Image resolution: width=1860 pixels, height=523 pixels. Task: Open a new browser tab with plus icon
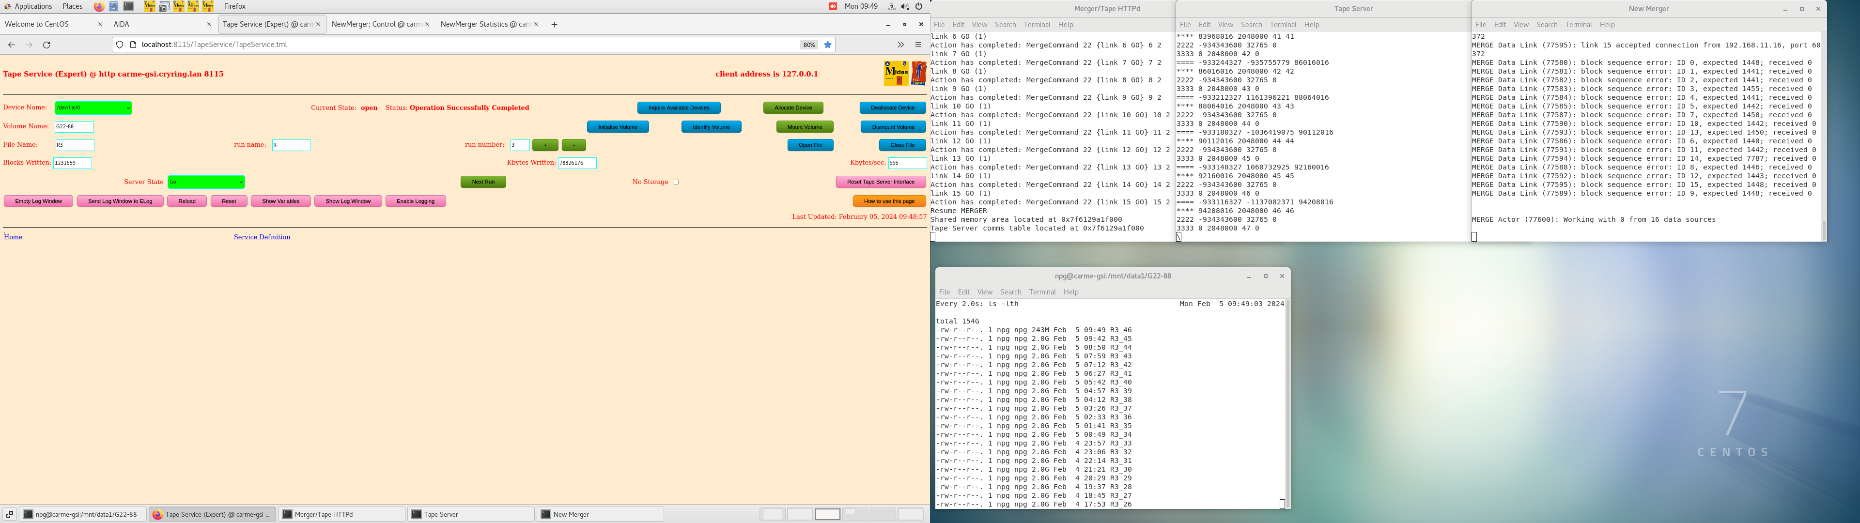[555, 25]
